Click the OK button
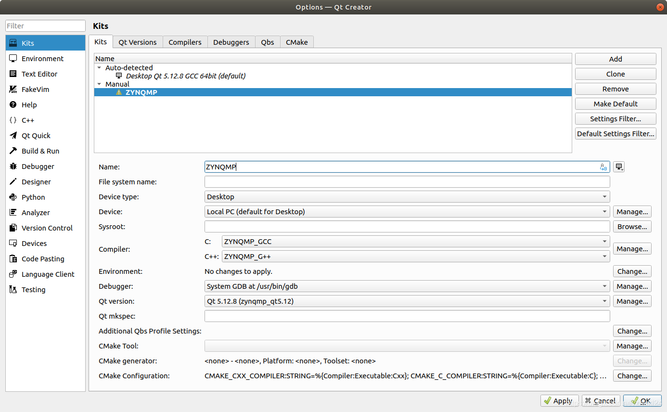The image size is (667, 412). (642, 400)
